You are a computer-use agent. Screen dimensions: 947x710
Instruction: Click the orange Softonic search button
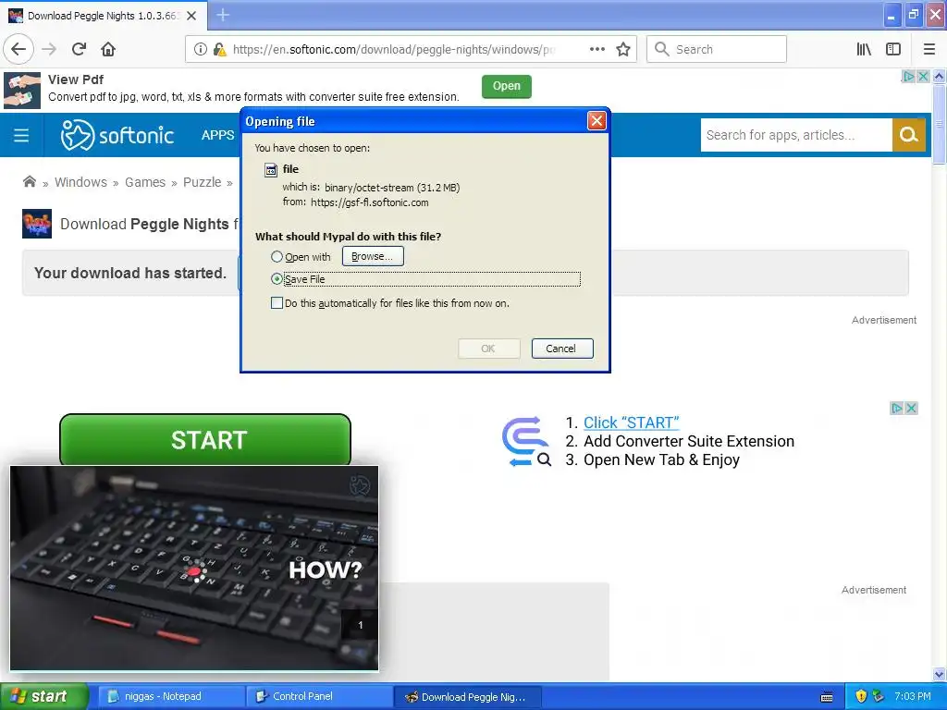click(908, 135)
